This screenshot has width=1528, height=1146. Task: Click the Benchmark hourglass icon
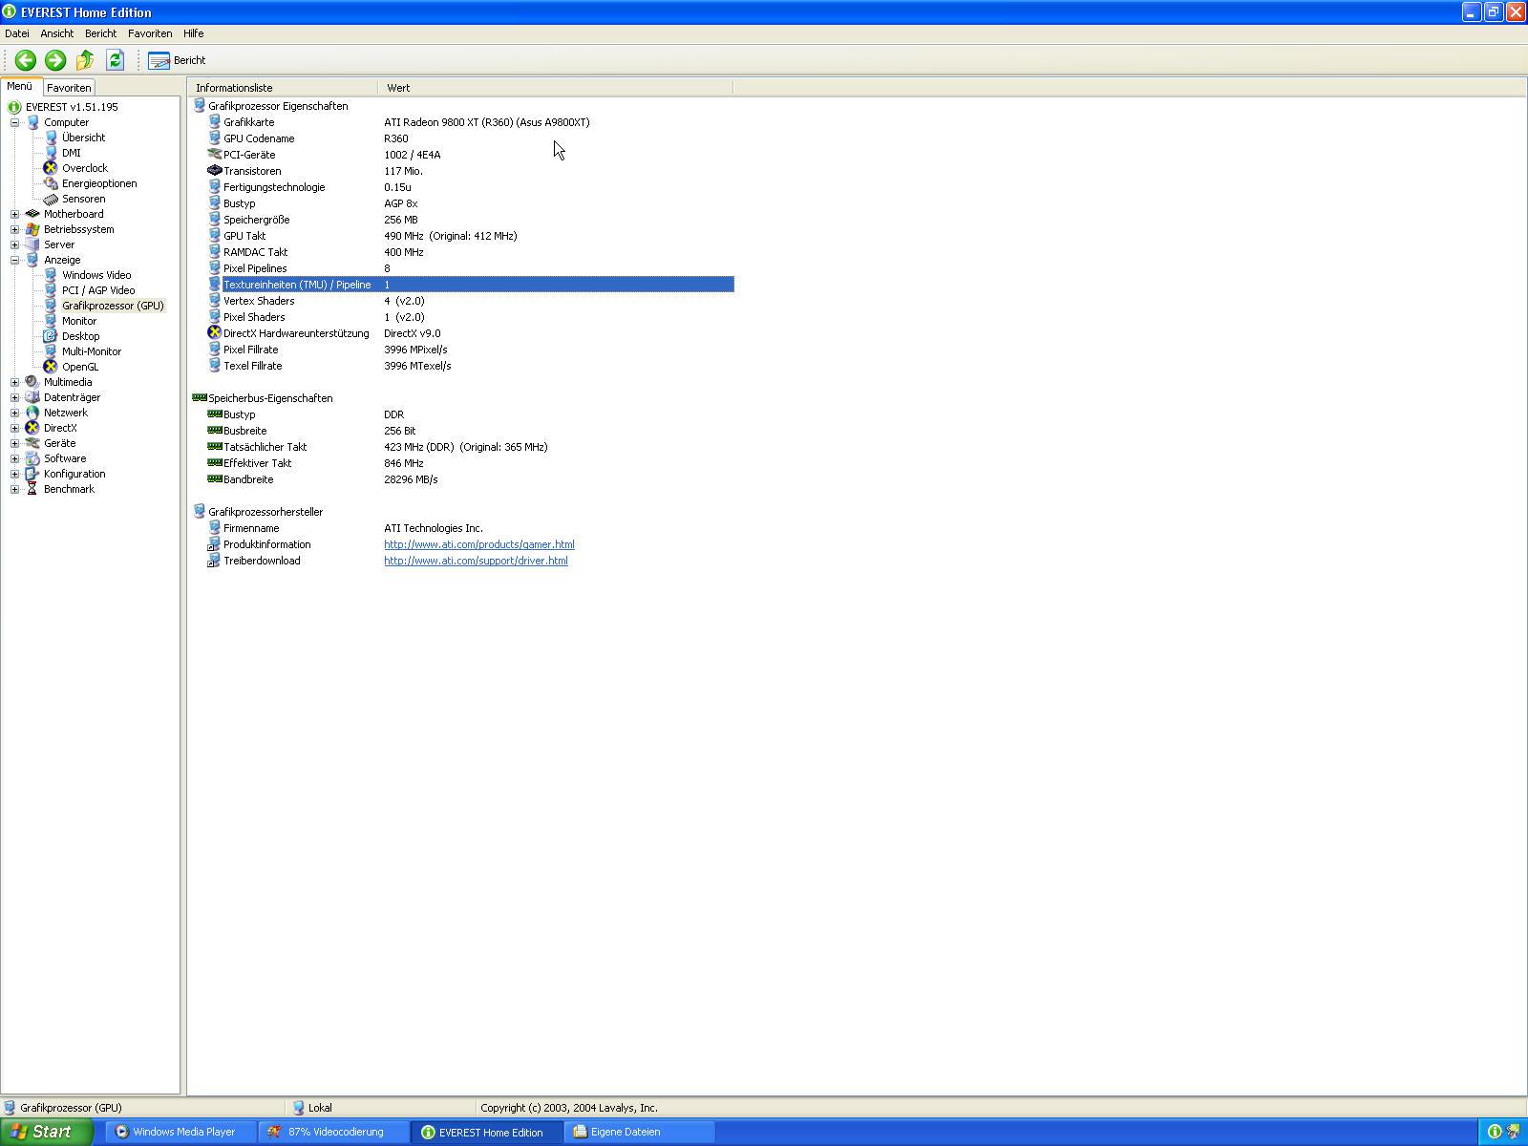32,489
